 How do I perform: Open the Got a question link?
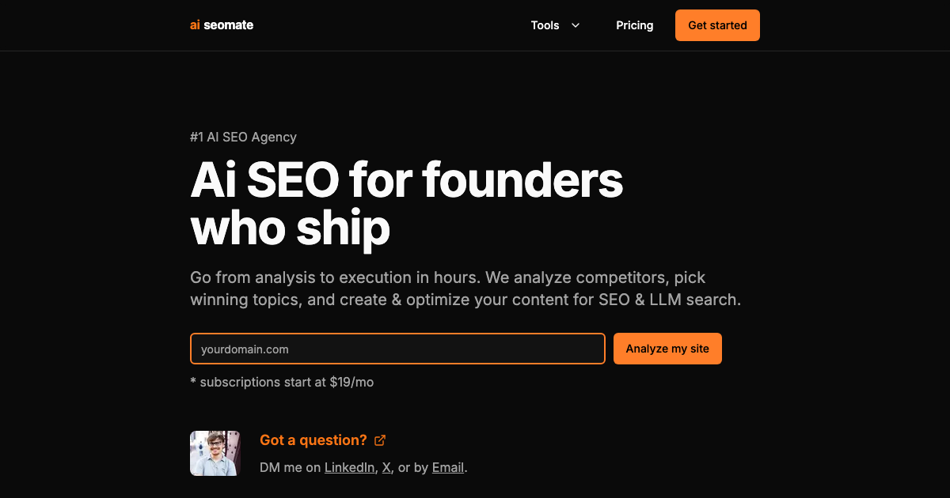pos(313,440)
